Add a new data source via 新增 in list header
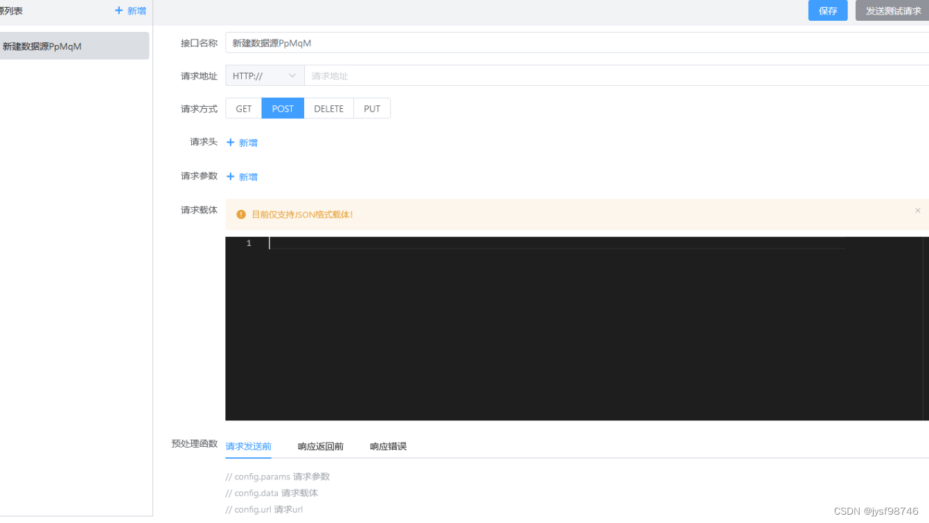 pyautogui.click(x=130, y=11)
